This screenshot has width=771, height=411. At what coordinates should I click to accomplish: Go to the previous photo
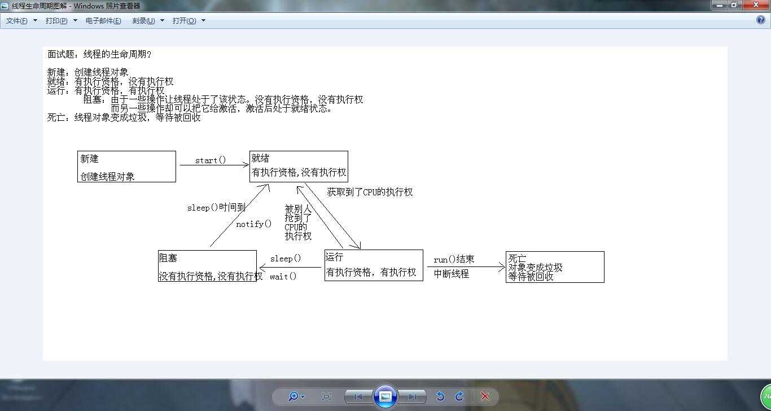pyautogui.click(x=358, y=396)
